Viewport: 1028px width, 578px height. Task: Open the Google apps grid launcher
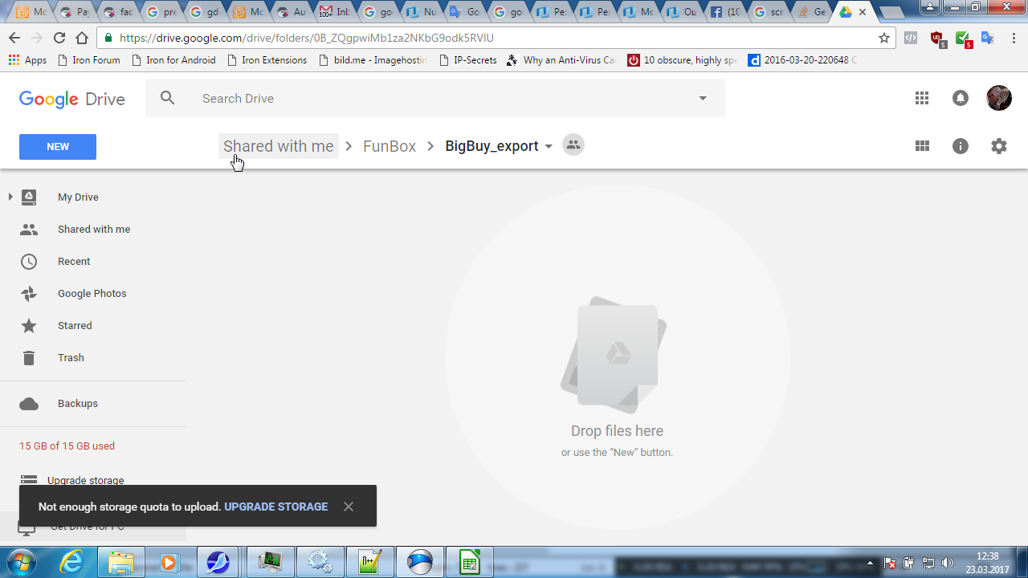922,98
